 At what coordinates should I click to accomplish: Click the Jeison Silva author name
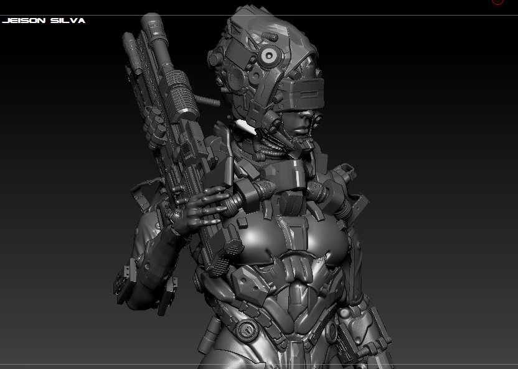click(44, 21)
